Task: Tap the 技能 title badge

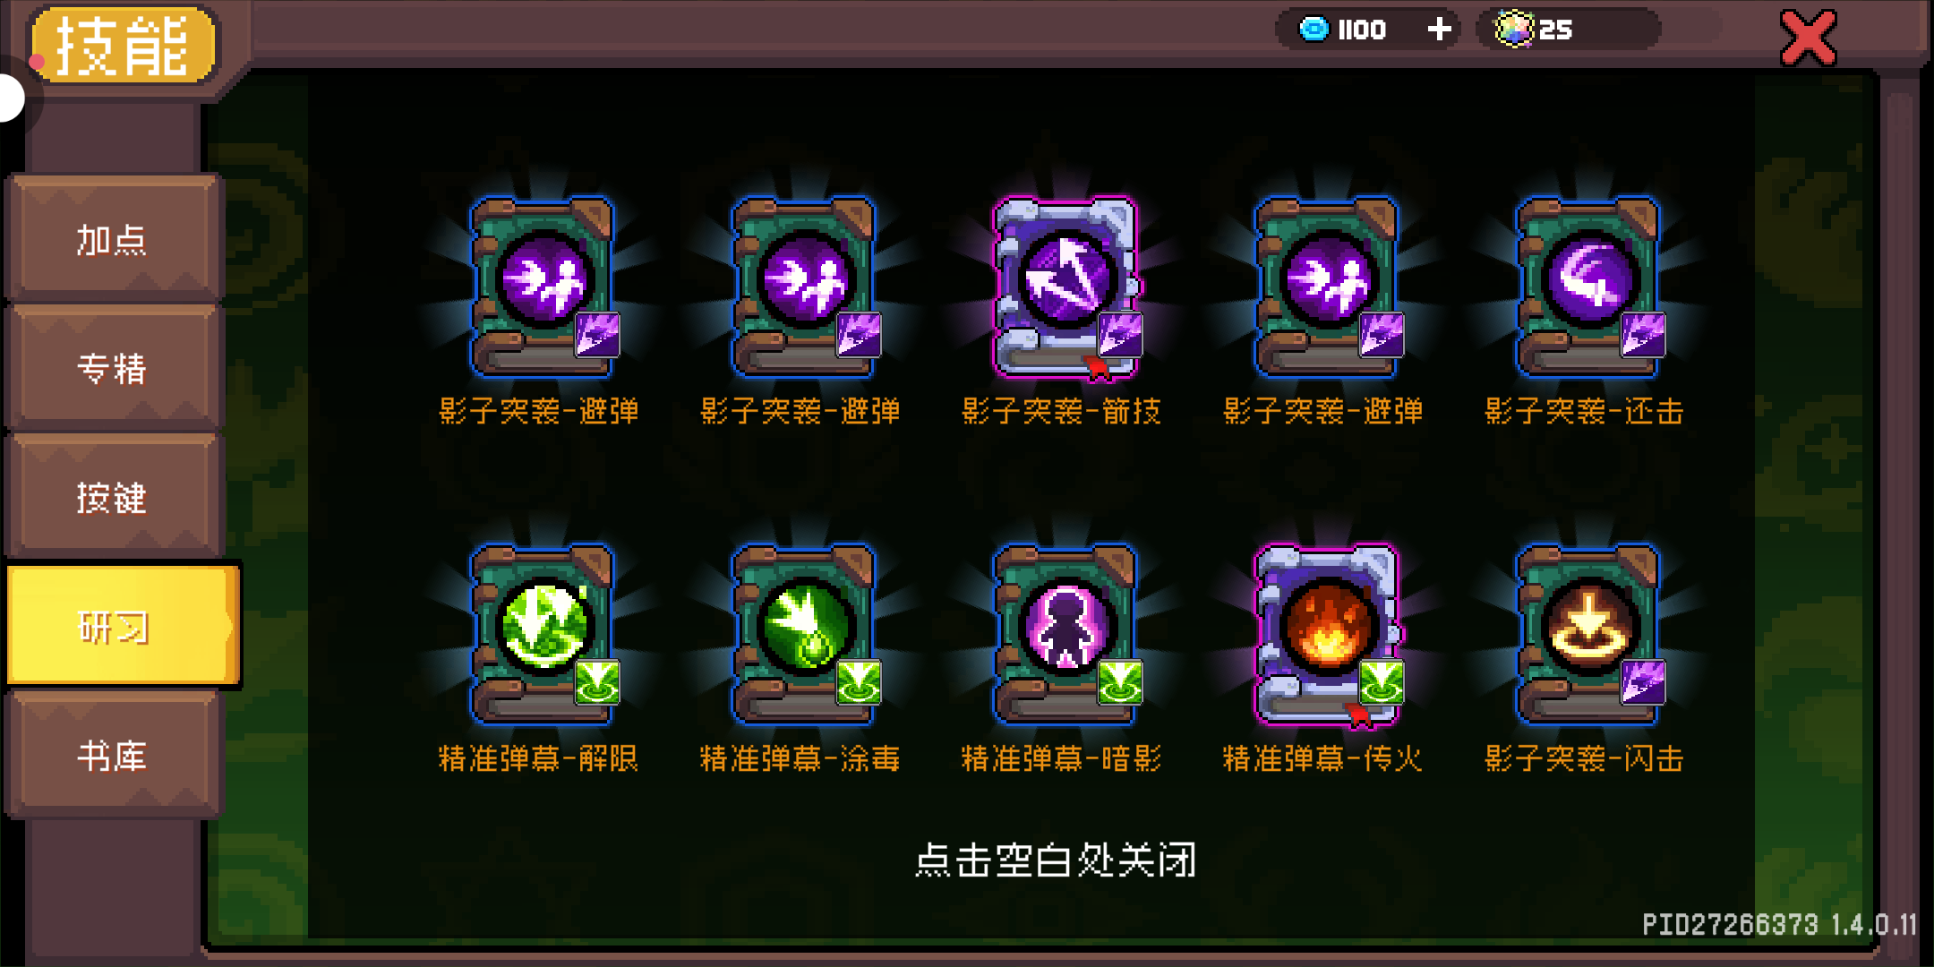Action: pyautogui.click(x=123, y=45)
